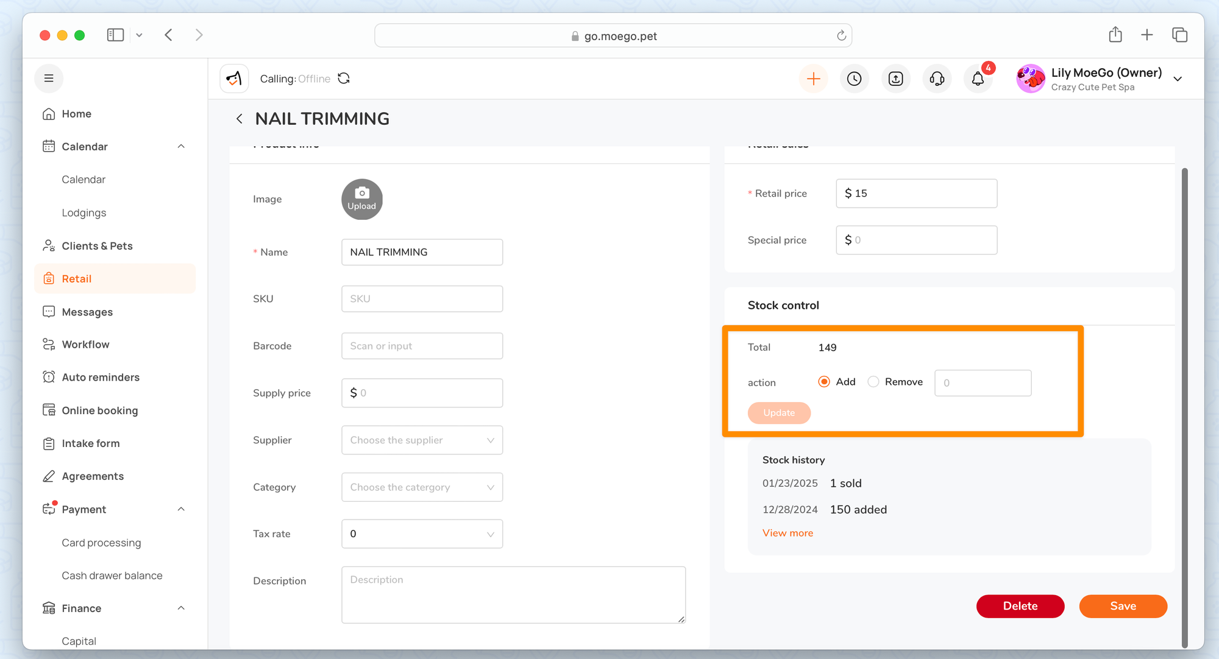Click View more stock history link
Image resolution: width=1219 pixels, height=659 pixels.
tap(787, 533)
